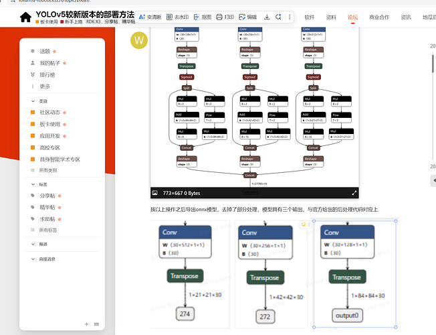Open the 资料 navigation tab
The width and height of the screenshot is (436, 335).
tap(331, 17)
